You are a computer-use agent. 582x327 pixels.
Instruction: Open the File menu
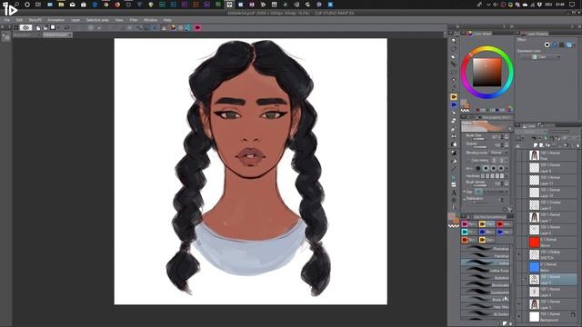tap(7, 20)
